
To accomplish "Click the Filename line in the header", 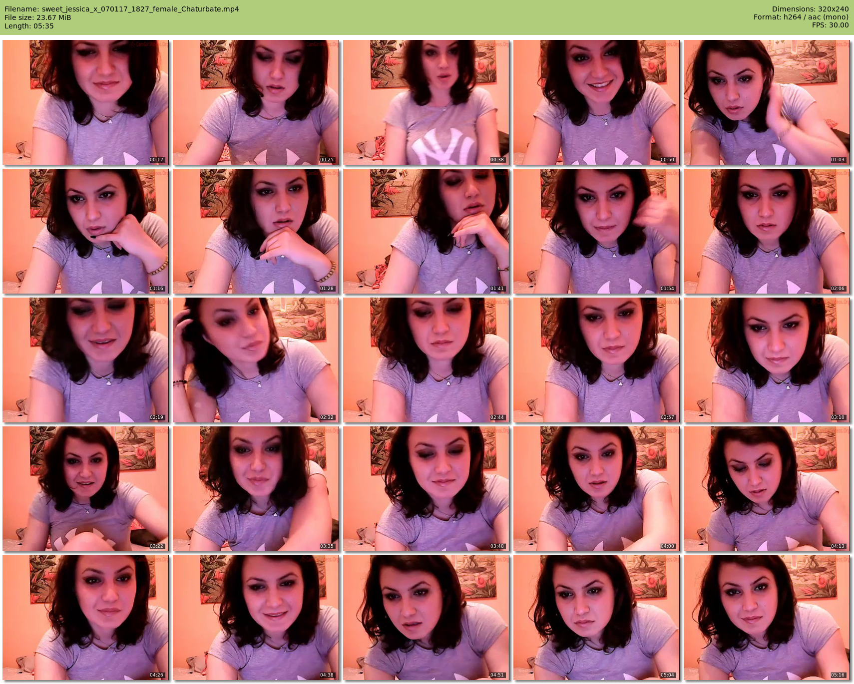I will point(122,9).
